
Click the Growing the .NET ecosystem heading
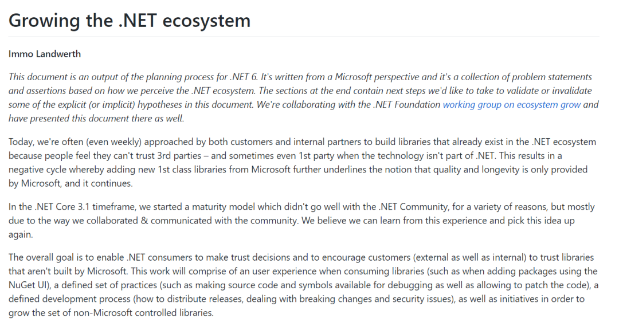130,21
